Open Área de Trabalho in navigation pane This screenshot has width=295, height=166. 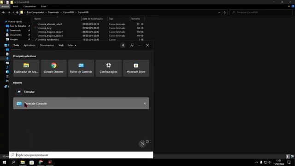18,26
